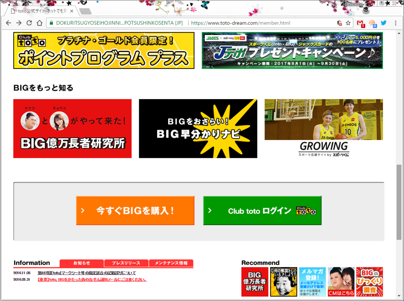This screenshot has width=404, height=301.
Task: Click the orange 今すぐBIGを購入! button
Action: coord(135,211)
